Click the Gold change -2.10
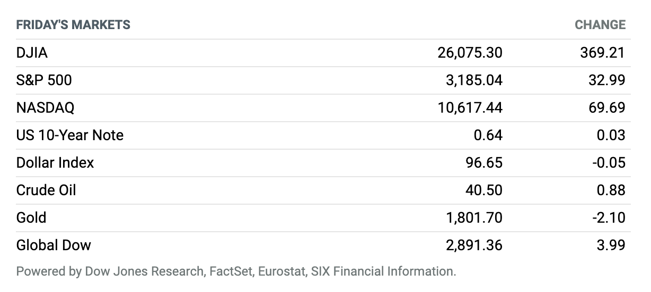Image resolution: width=651 pixels, height=292 pixels. point(609,217)
